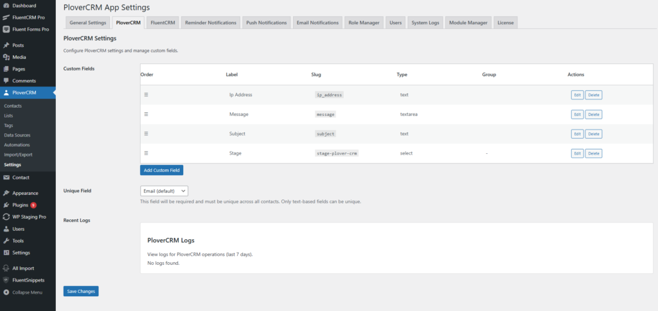This screenshot has height=311, width=658.
Task: Click the Dashboard icon in sidebar
Action: [6, 5]
